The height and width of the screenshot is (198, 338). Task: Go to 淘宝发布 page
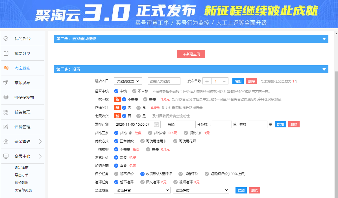coord(22,68)
